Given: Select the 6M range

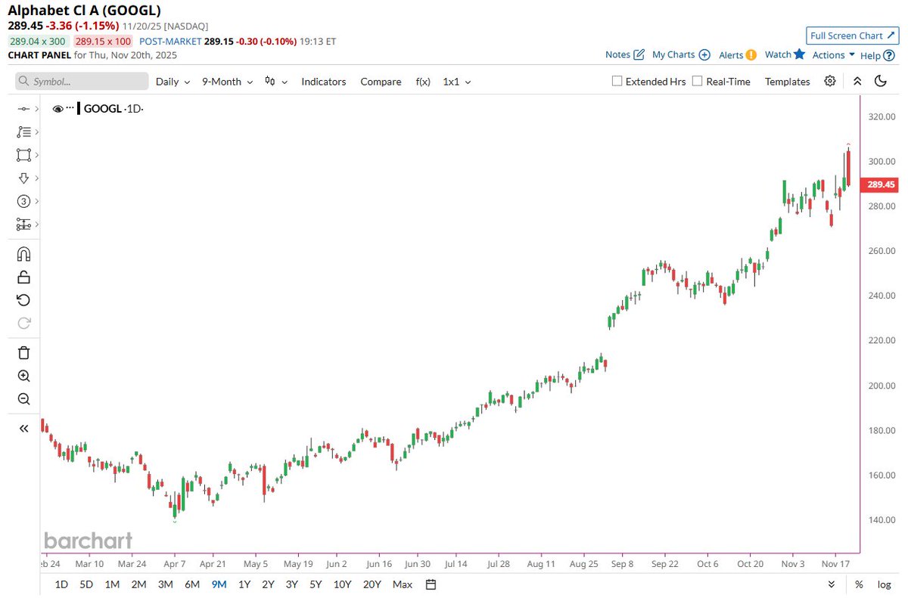Looking at the screenshot, I should coord(192,584).
